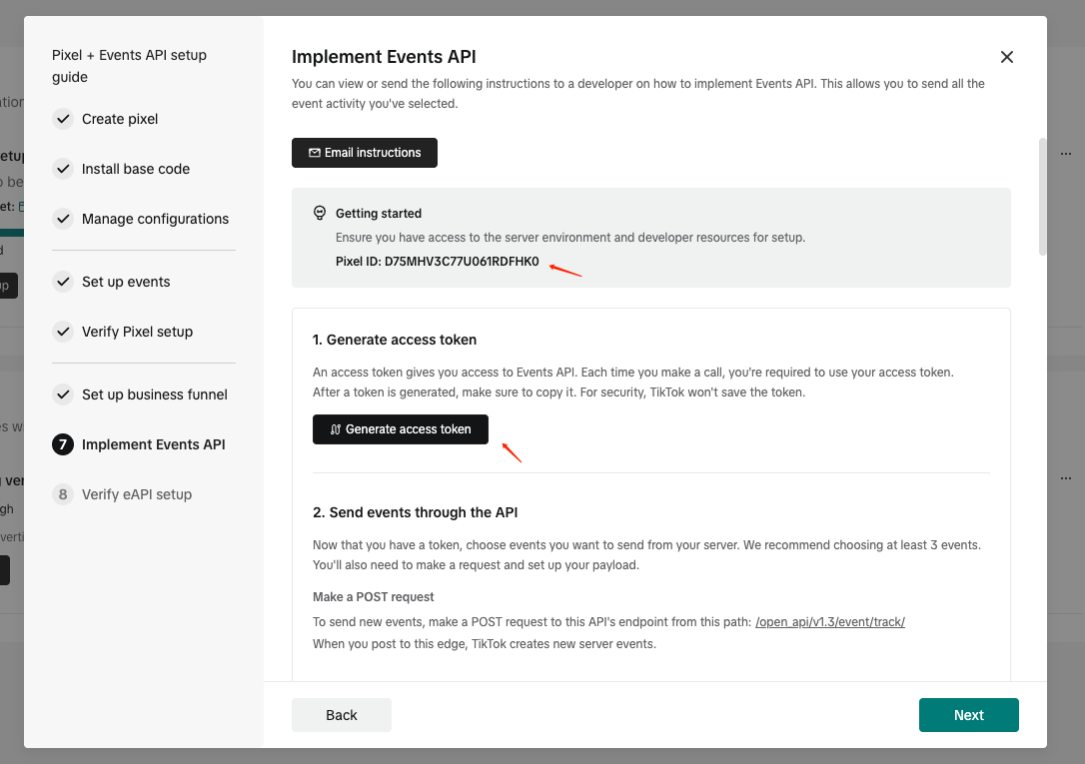
Task: Select Verify eAPI setup step
Action: pyautogui.click(x=137, y=494)
